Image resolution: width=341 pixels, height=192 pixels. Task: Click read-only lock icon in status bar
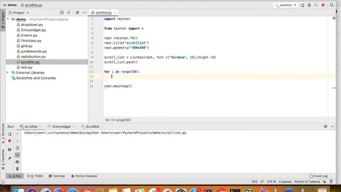coord(324,181)
